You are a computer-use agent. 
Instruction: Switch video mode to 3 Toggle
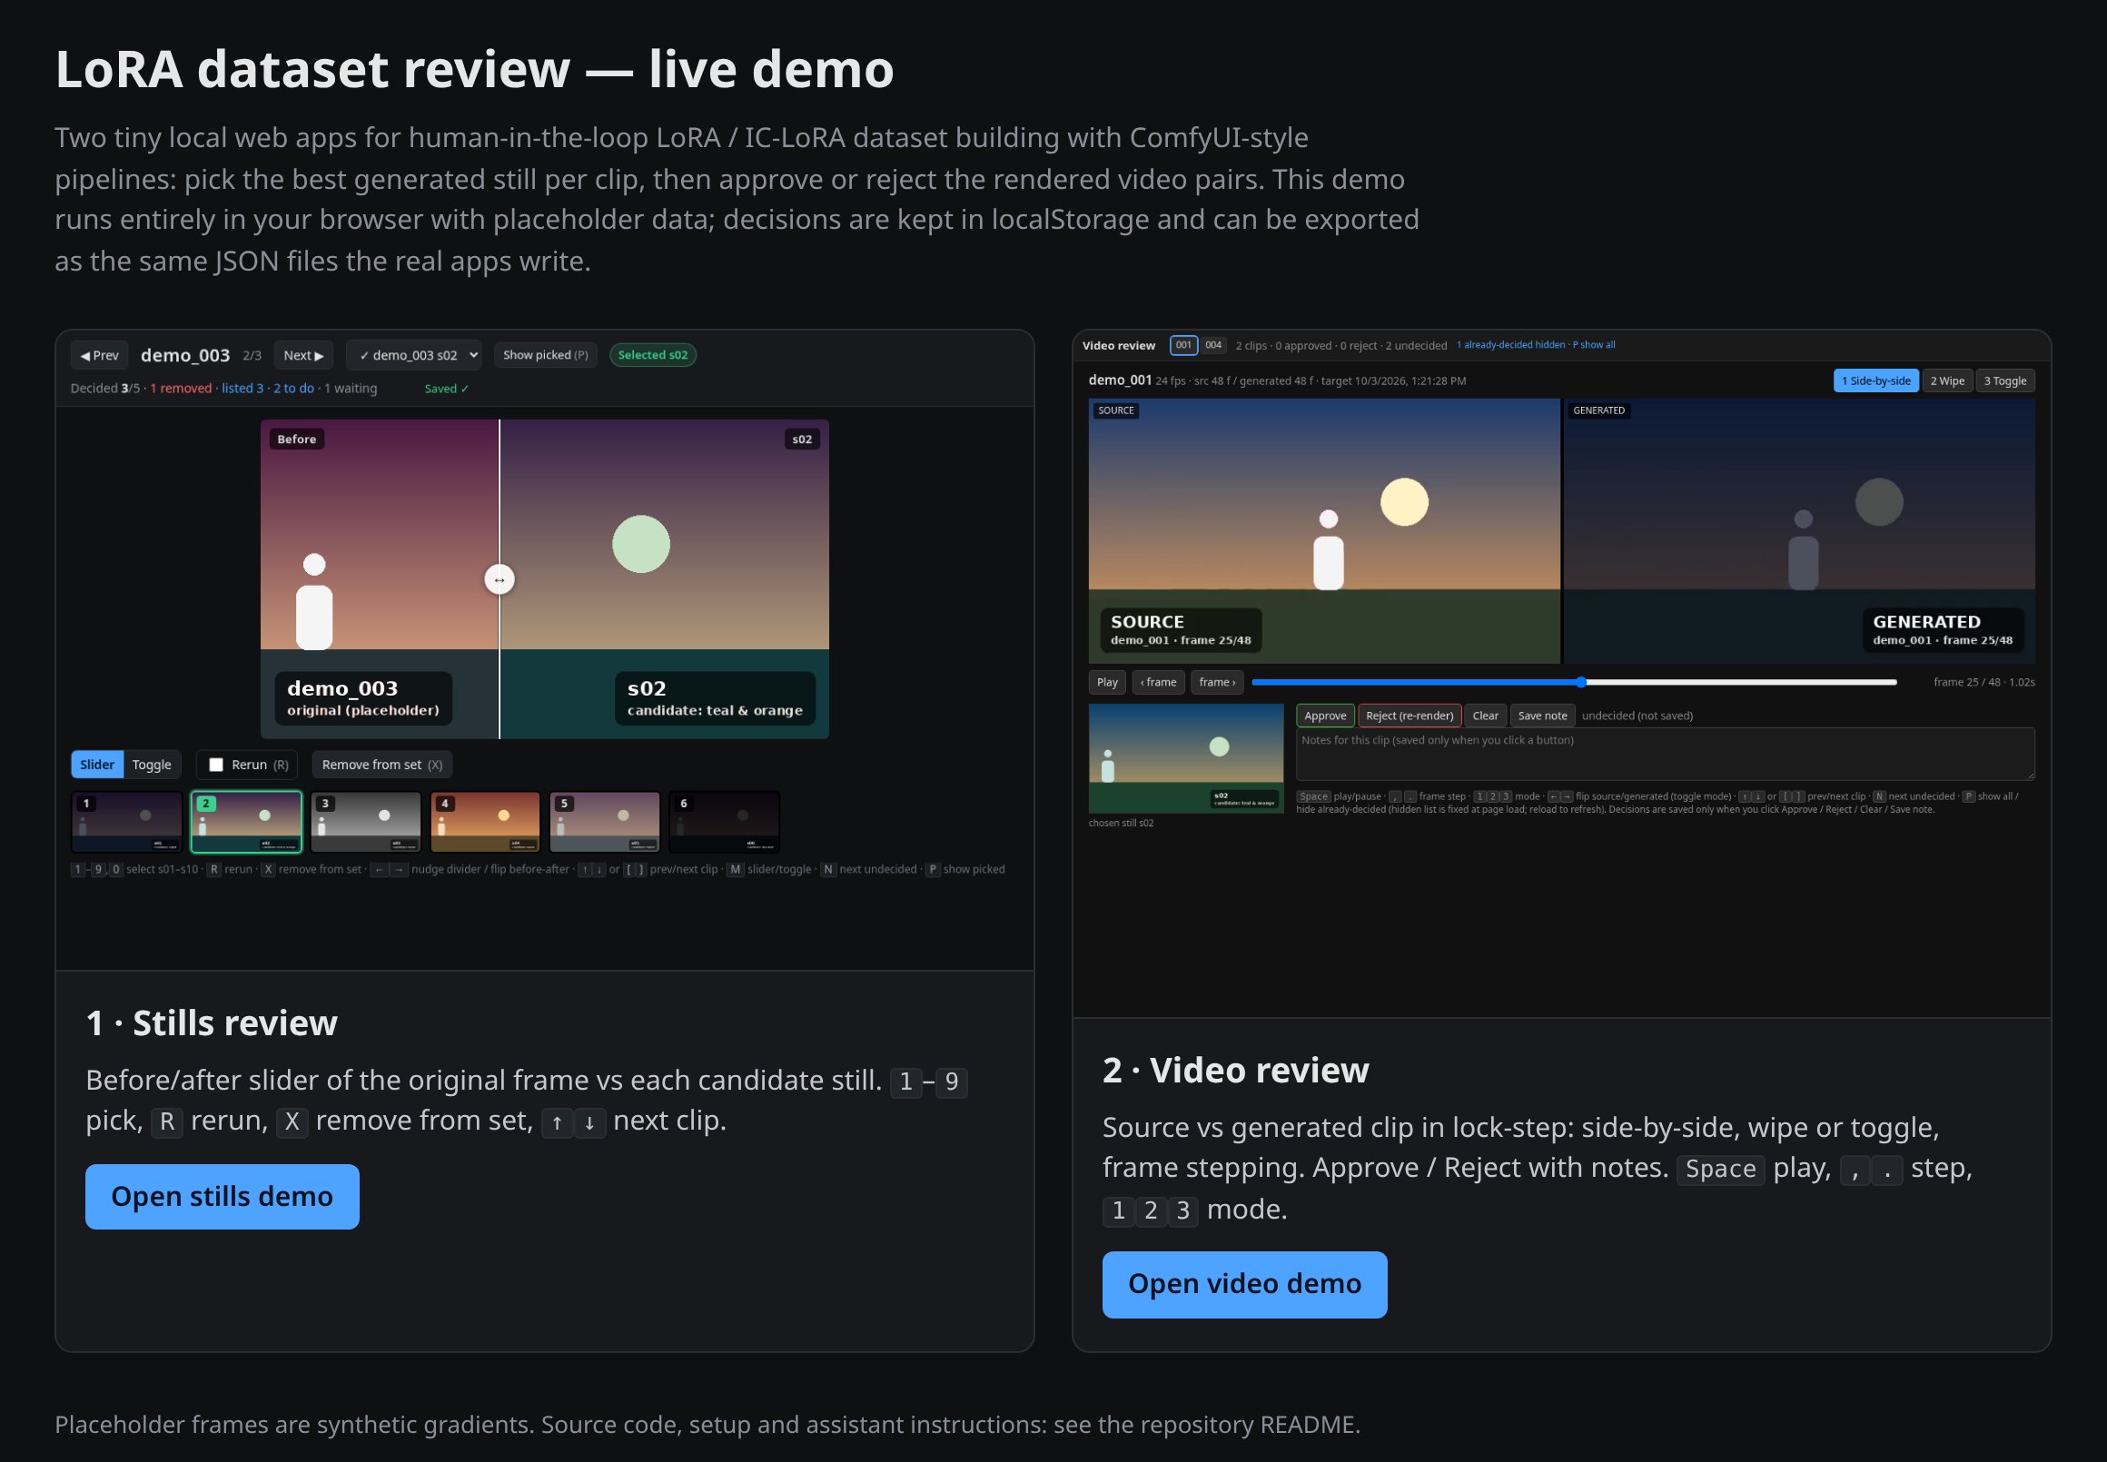[x=2004, y=381]
